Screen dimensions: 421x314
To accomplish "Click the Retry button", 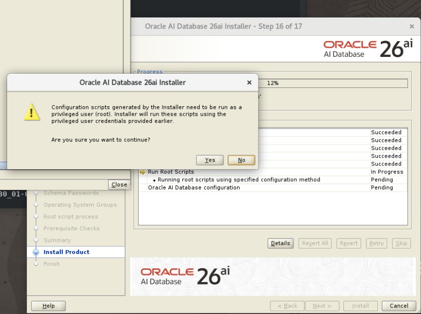I will tap(376, 243).
